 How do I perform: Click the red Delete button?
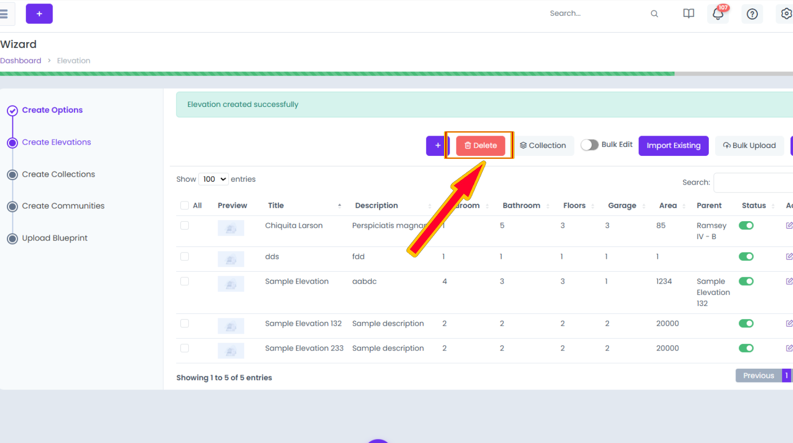pos(480,146)
